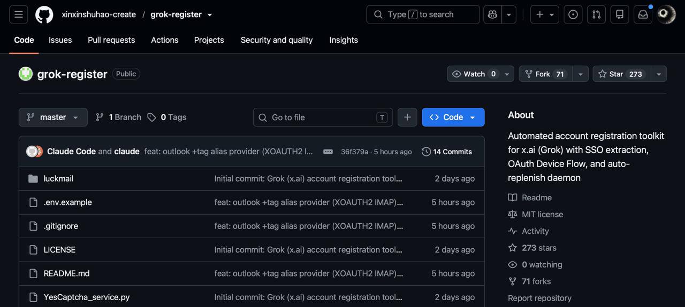685x307 pixels.
Task: Click Report repository link
Action: [x=539, y=298]
